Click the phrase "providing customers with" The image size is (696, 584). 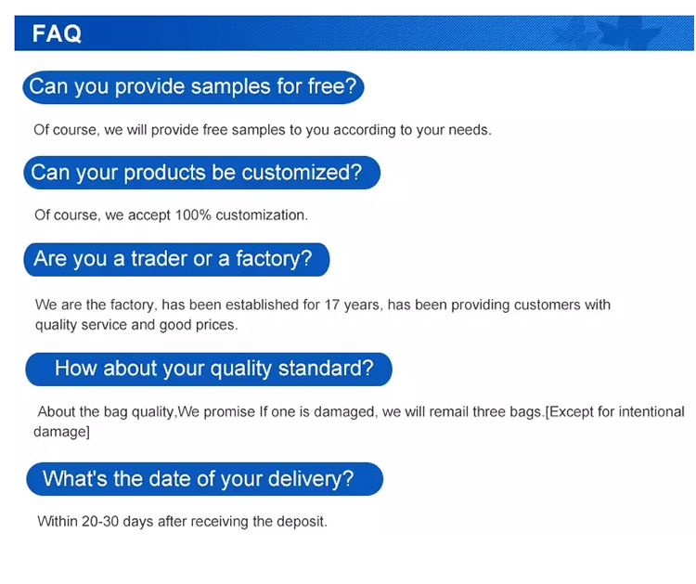click(x=531, y=305)
